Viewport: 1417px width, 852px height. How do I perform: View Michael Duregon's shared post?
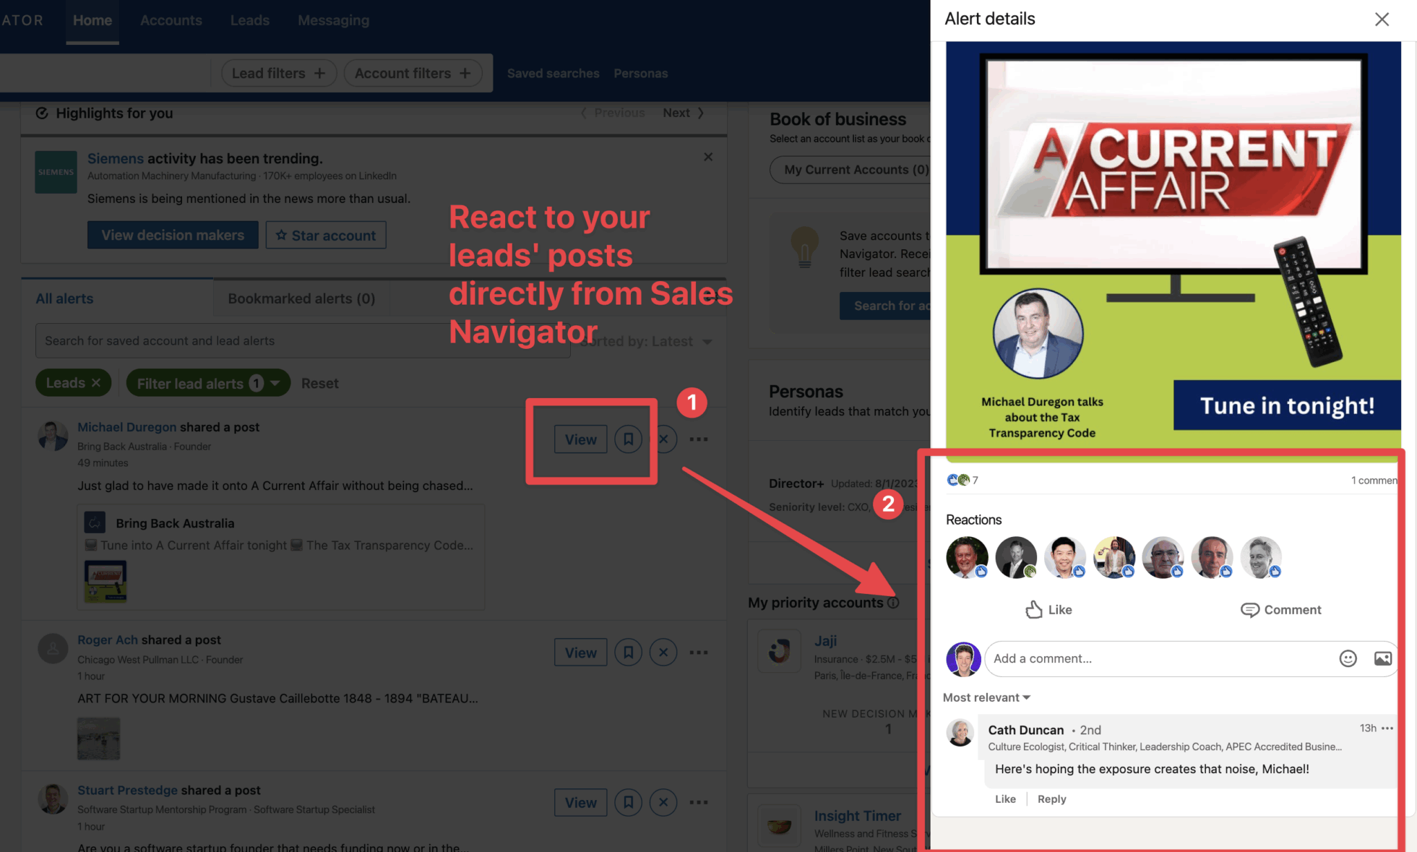tap(580, 439)
